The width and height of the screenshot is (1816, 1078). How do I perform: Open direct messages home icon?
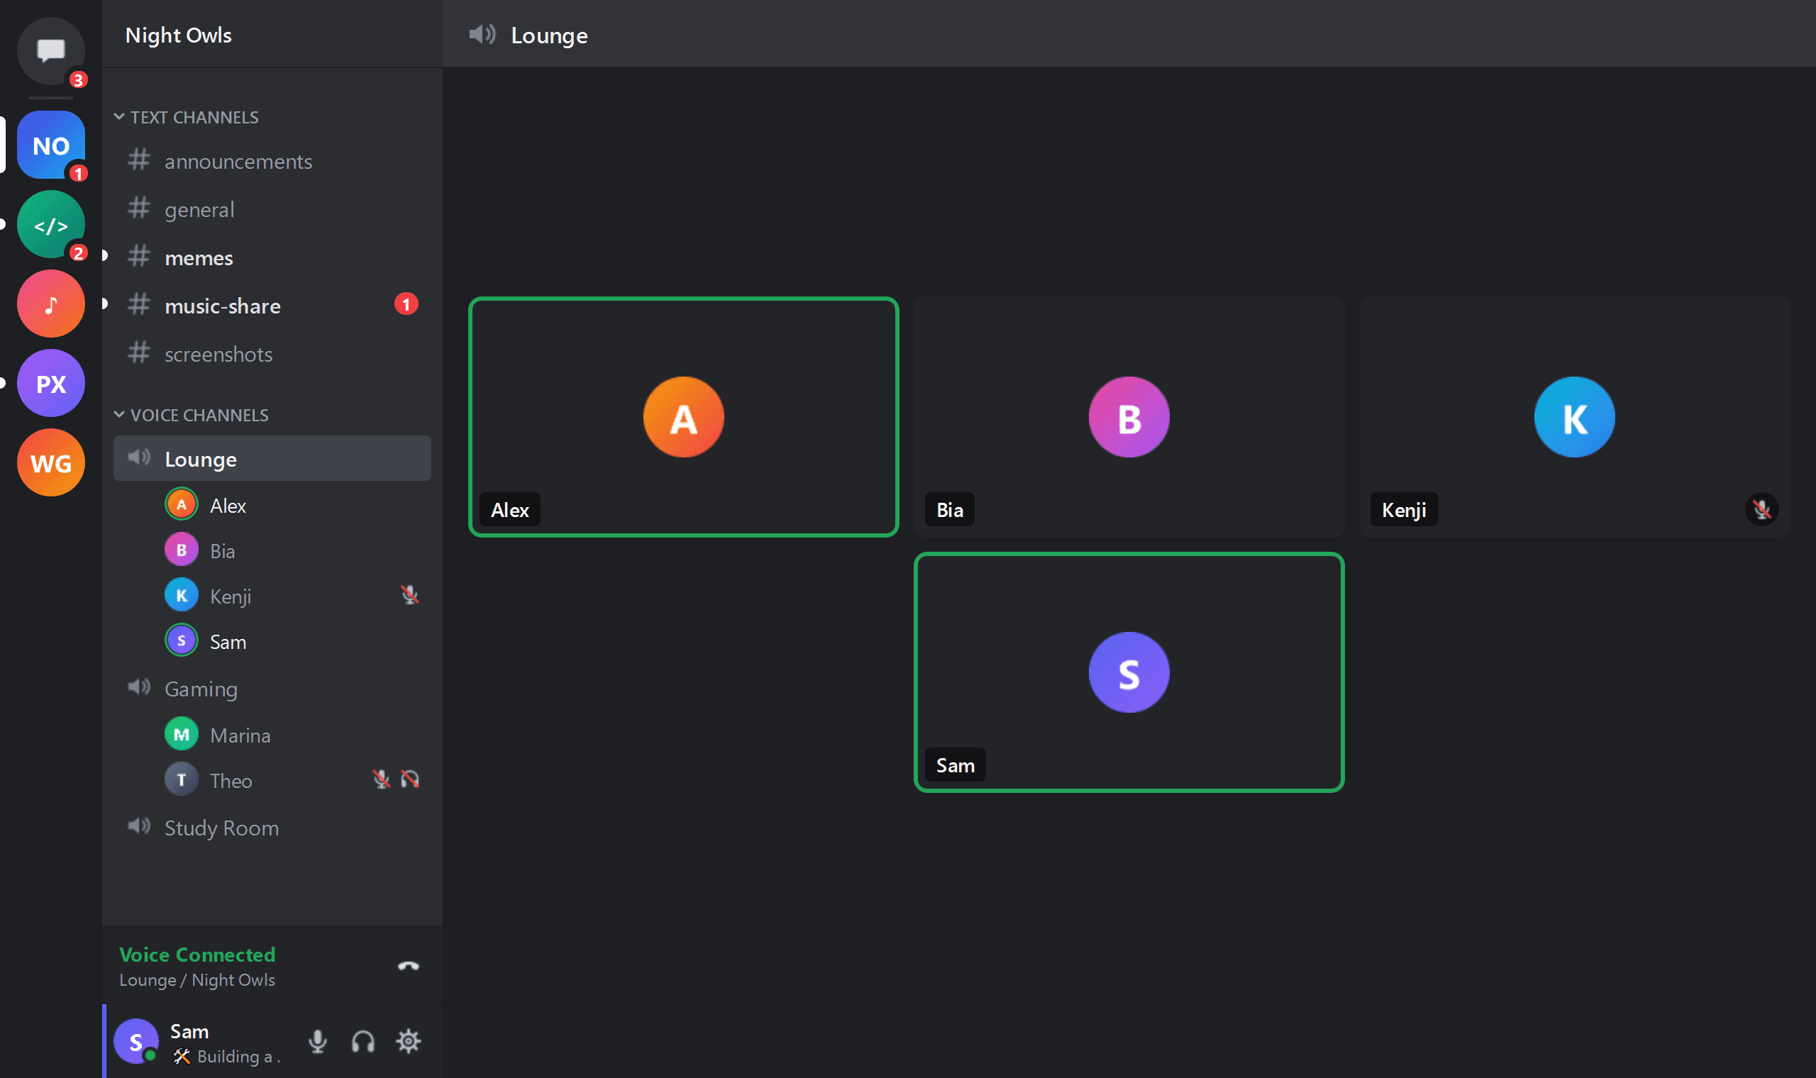point(51,51)
